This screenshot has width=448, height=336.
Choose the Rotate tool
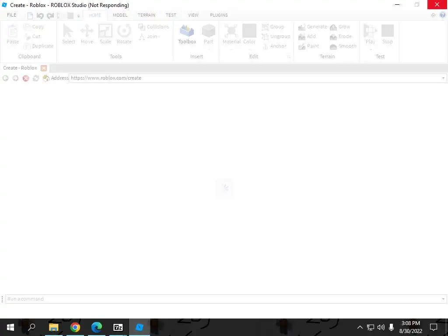point(124,34)
